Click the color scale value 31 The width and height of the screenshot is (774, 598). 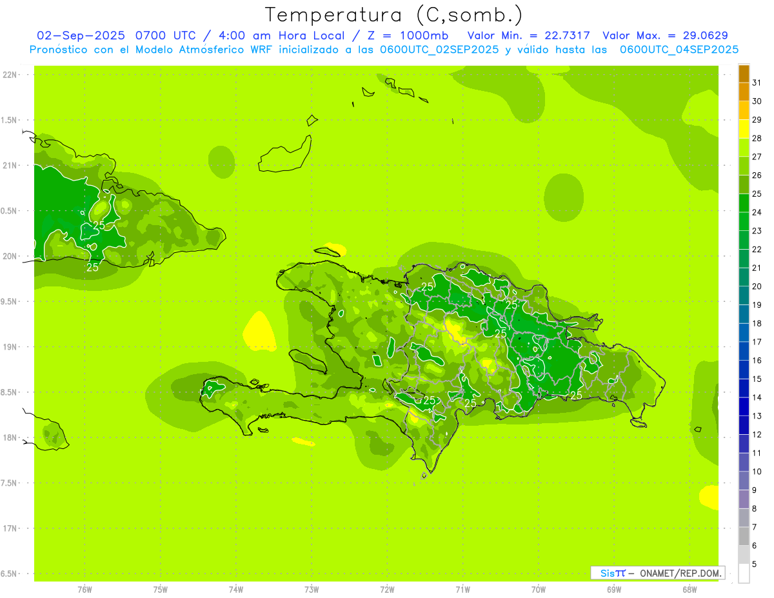(x=757, y=83)
